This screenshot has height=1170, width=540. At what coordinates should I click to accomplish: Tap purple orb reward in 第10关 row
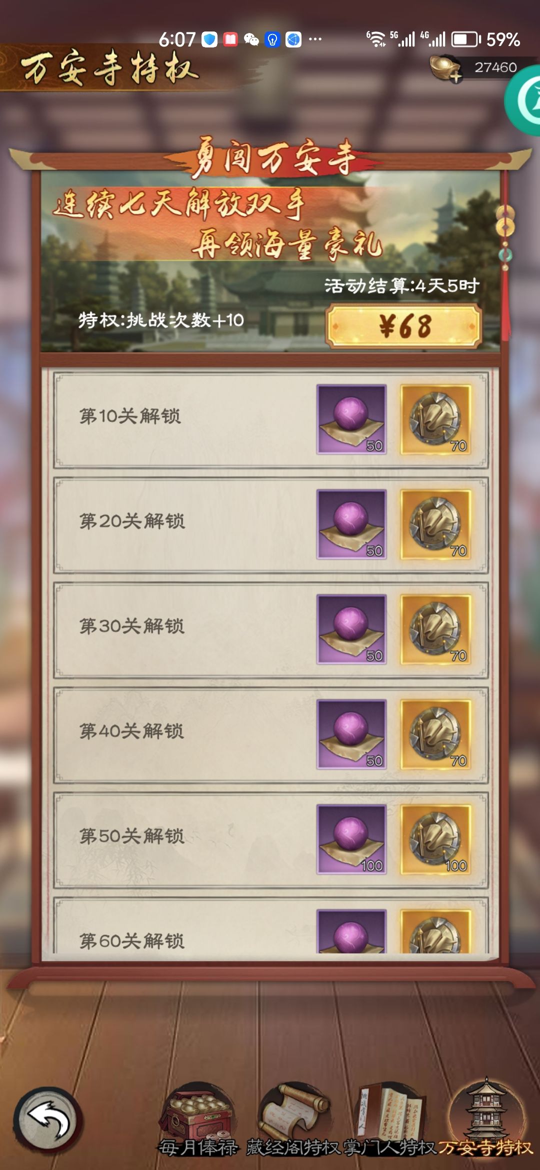click(351, 419)
